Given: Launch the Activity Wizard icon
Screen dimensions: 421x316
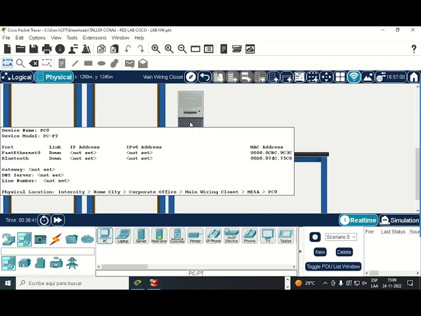Looking at the screenshot, I should pos(86,49).
